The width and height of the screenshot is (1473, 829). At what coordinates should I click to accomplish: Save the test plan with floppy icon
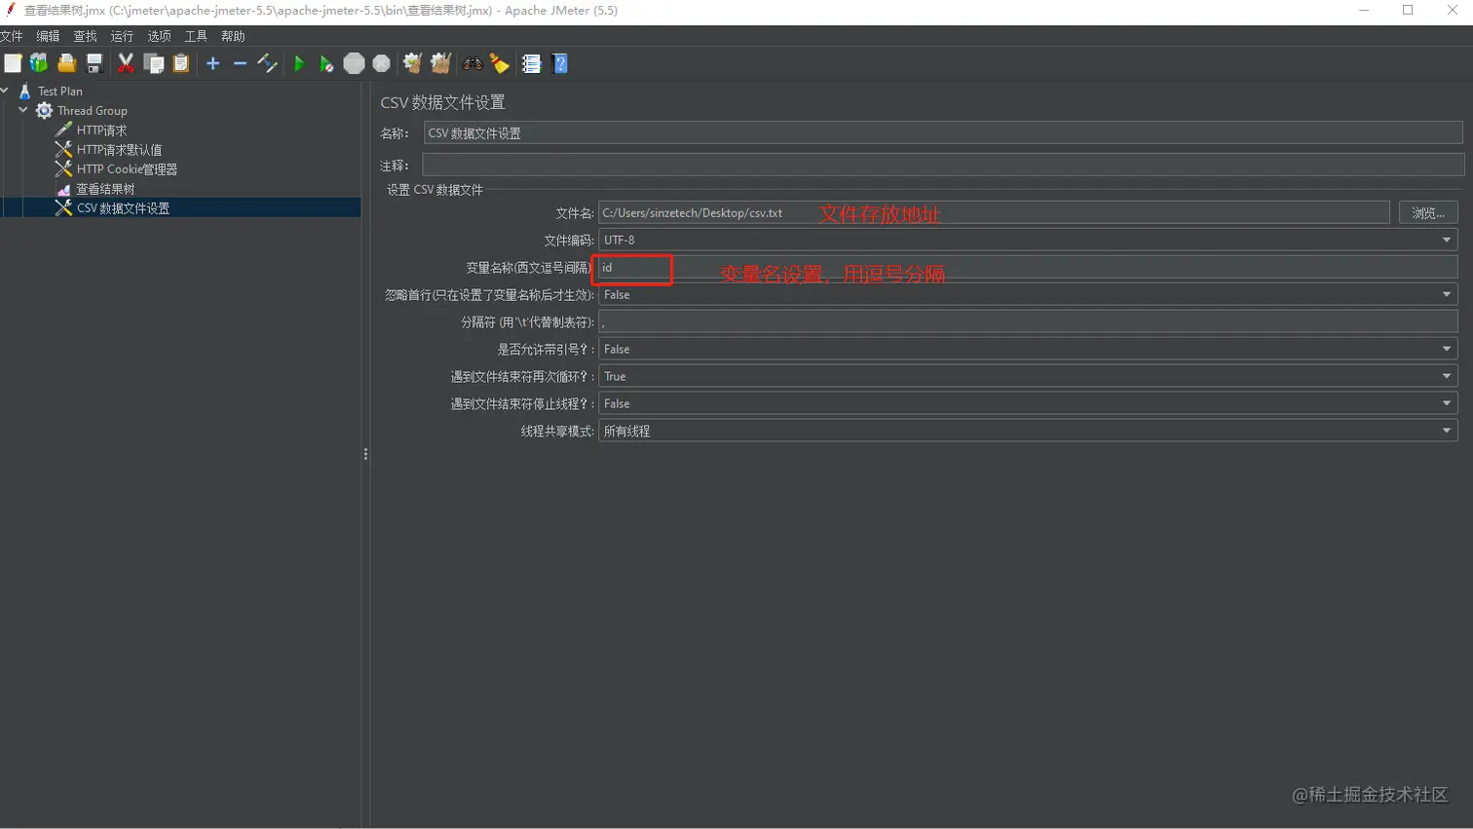(94, 63)
